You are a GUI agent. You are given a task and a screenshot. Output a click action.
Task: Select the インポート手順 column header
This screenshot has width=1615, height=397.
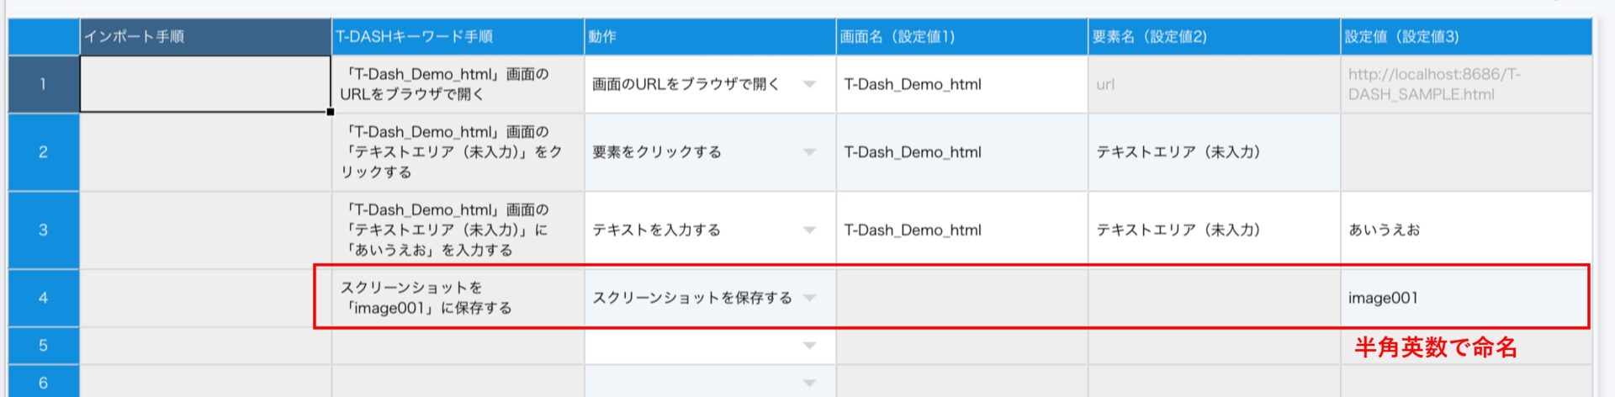click(205, 37)
